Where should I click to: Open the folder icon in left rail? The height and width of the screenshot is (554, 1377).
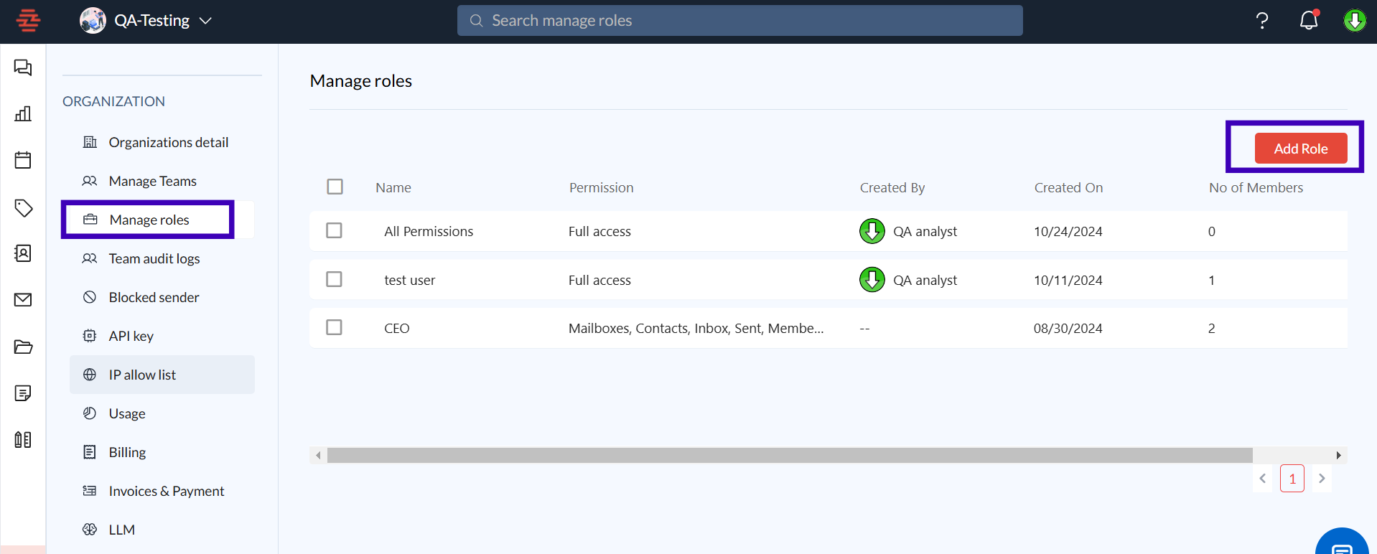coord(23,347)
